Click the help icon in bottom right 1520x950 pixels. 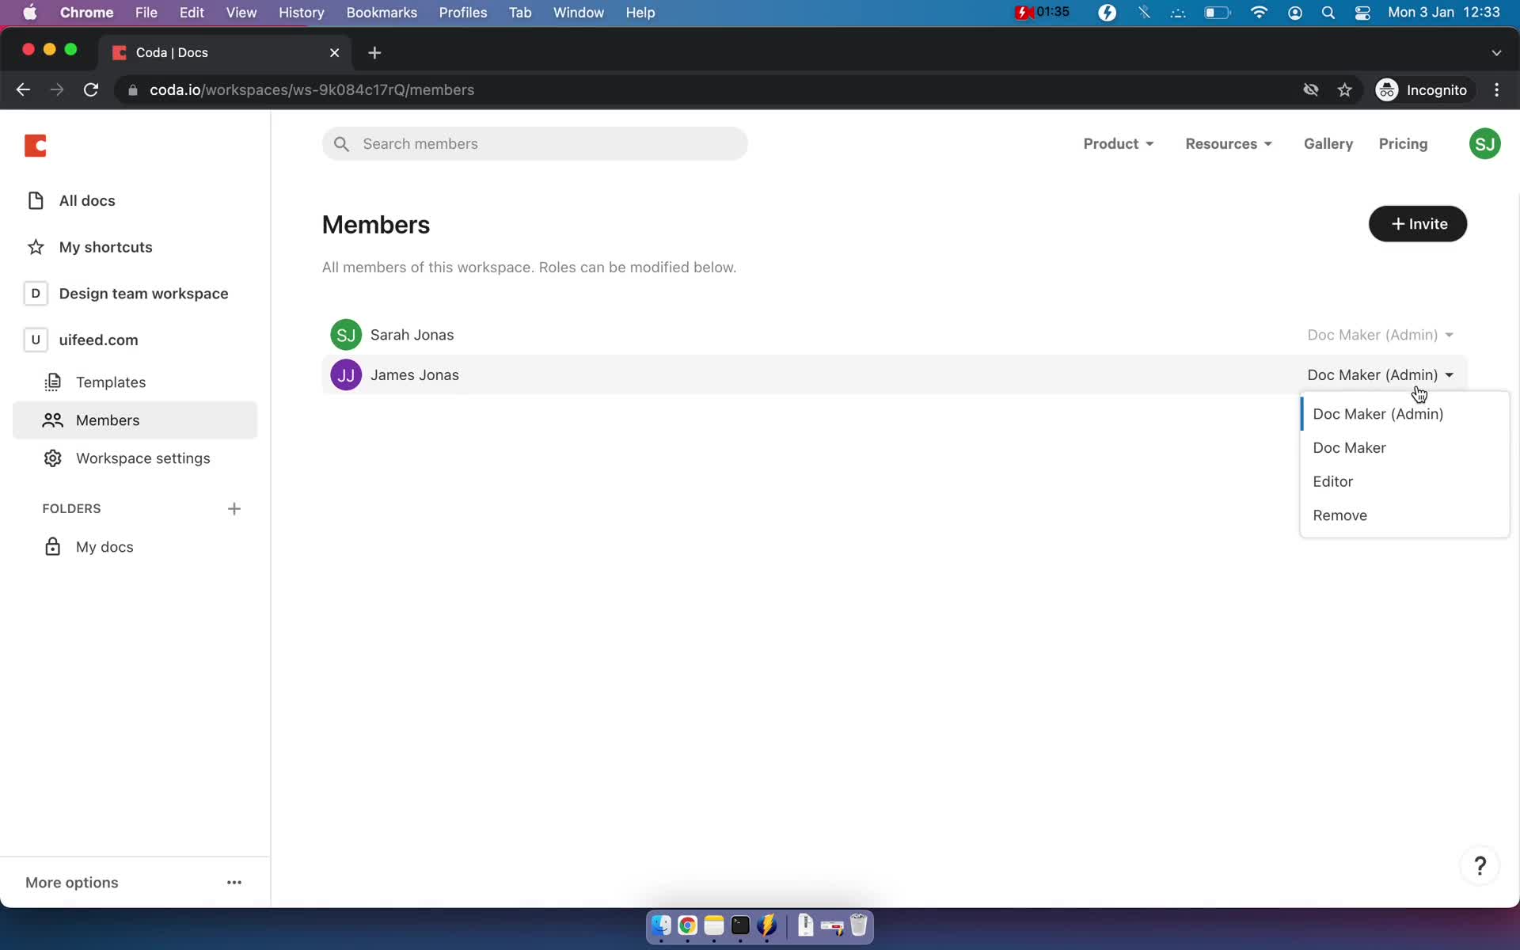pos(1480,866)
